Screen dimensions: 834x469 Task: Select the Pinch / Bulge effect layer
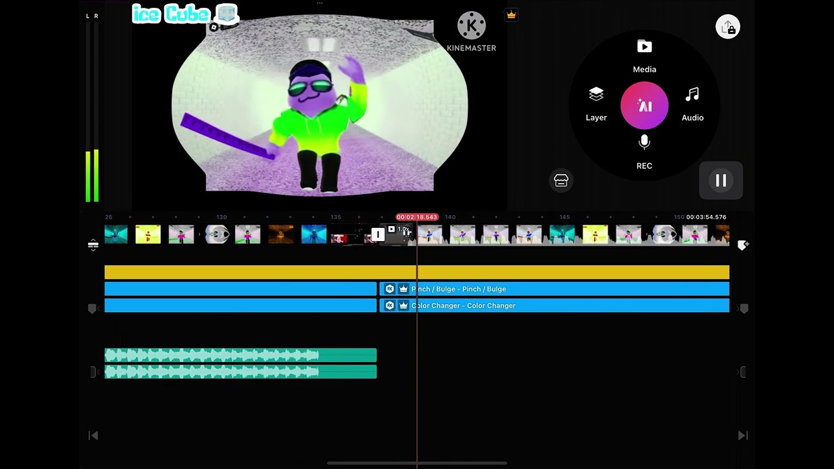tap(554, 289)
